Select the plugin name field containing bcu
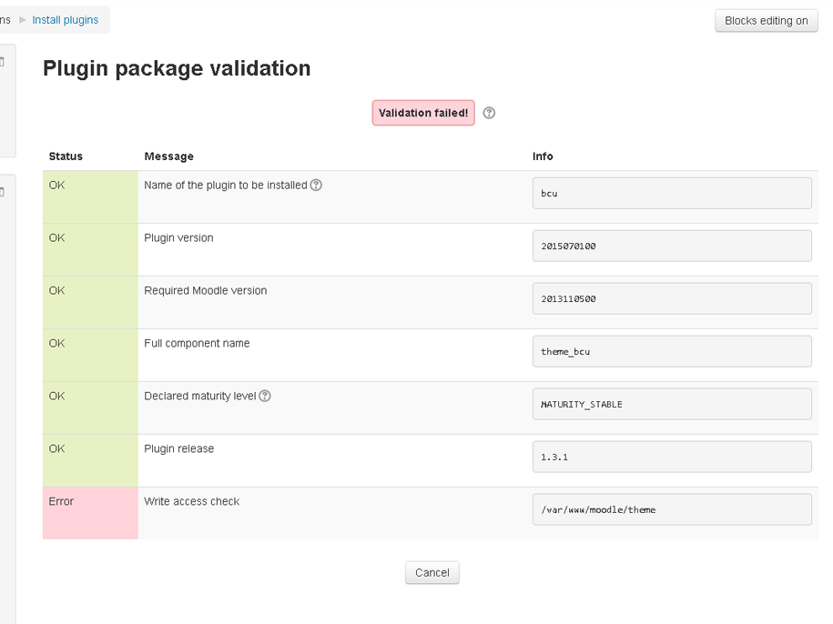The height and width of the screenshot is (624, 833). (x=671, y=193)
